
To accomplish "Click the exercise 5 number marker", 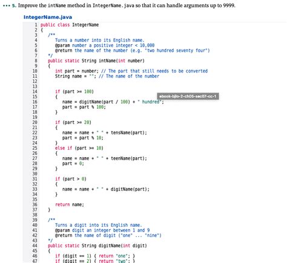I will [14, 5].
